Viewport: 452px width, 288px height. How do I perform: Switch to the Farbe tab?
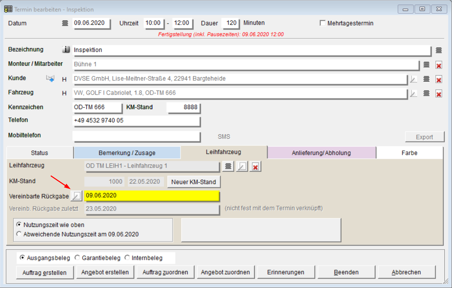[409, 153]
